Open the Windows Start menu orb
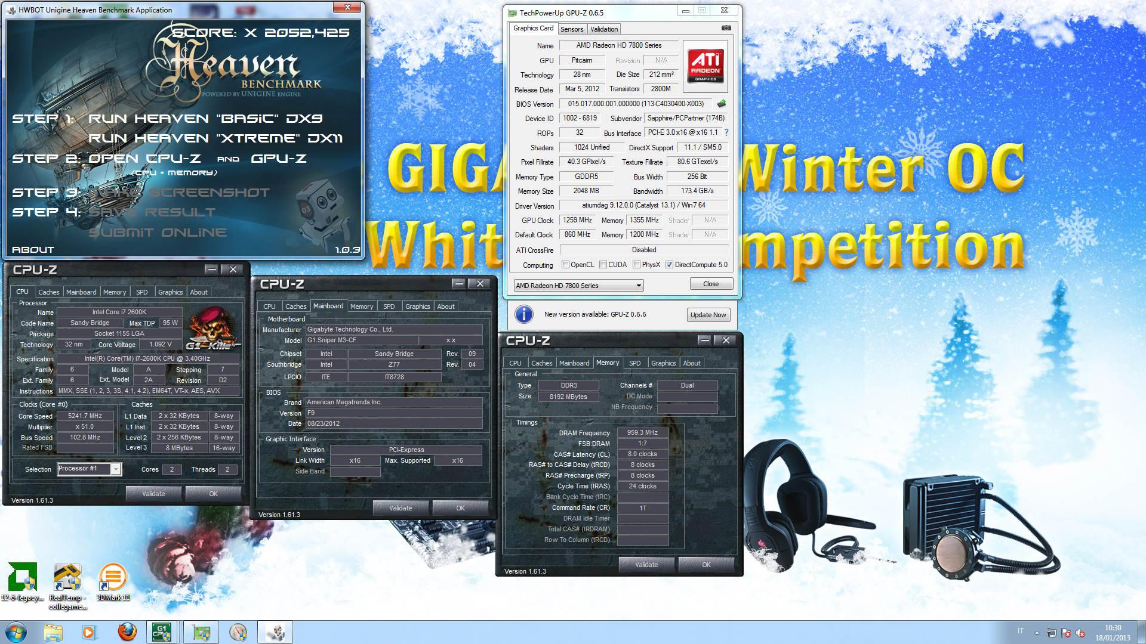The height and width of the screenshot is (644, 1146). [16, 631]
